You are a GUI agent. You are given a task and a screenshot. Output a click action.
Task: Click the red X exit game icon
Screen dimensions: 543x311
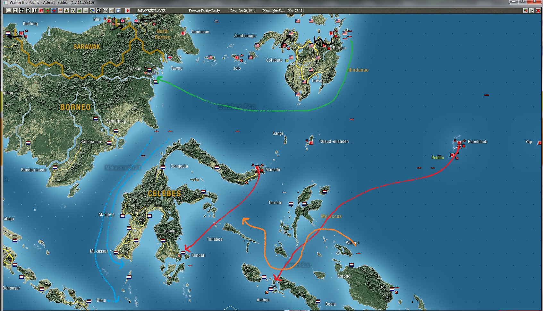click(538, 11)
